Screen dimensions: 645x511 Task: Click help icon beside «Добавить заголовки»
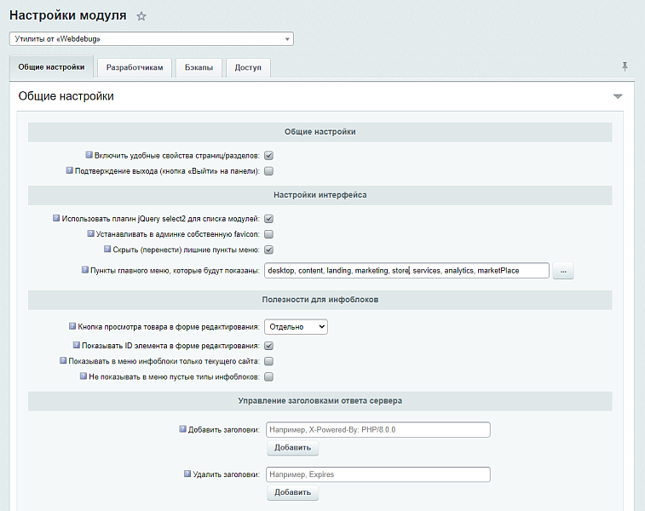(182, 429)
